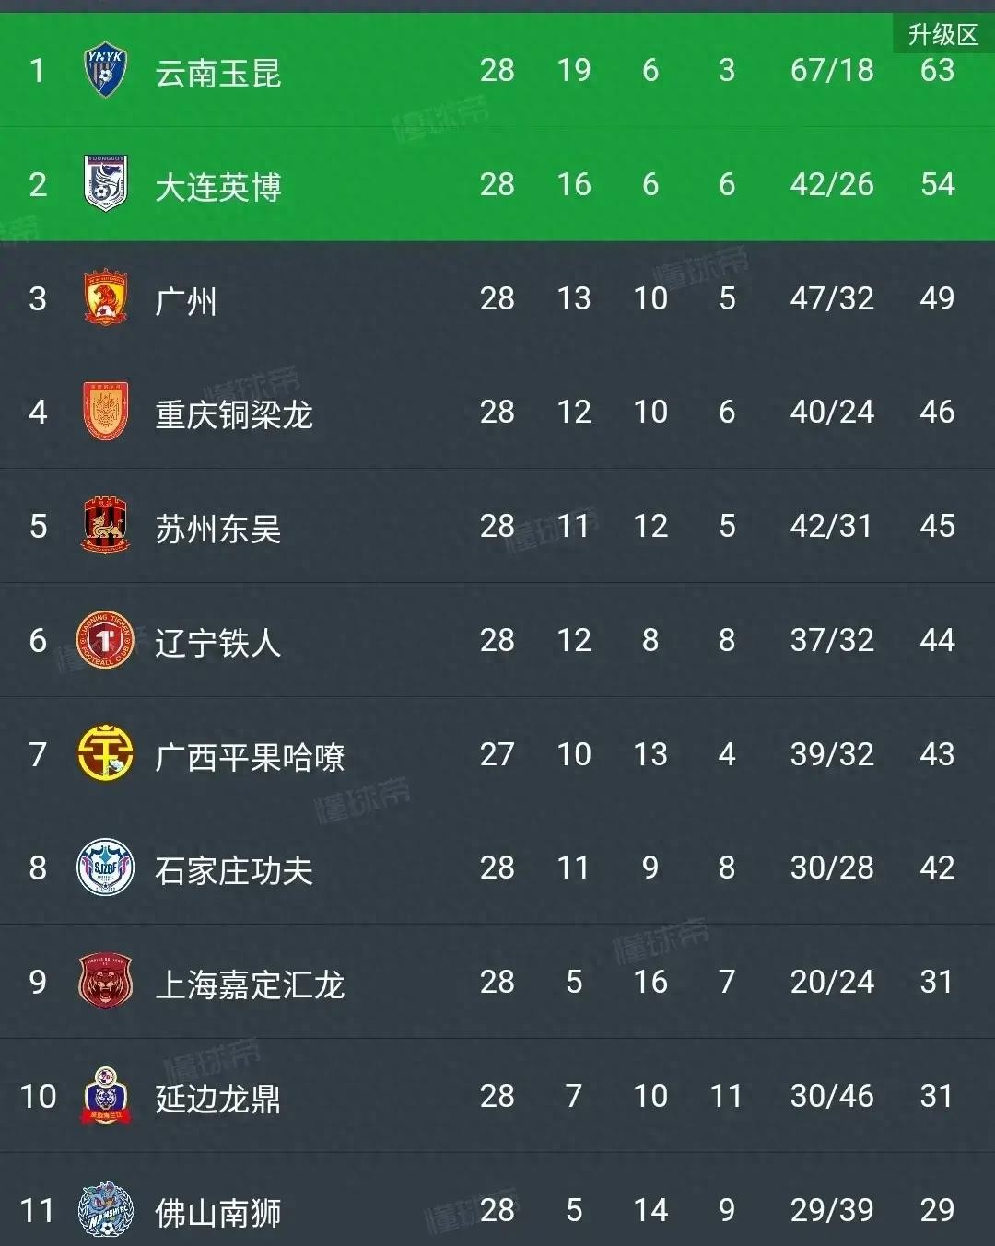Click the 广西平果哈嘹 yellow logo
Viewport: 995px width, 1246px height.
tap(105, 754)
